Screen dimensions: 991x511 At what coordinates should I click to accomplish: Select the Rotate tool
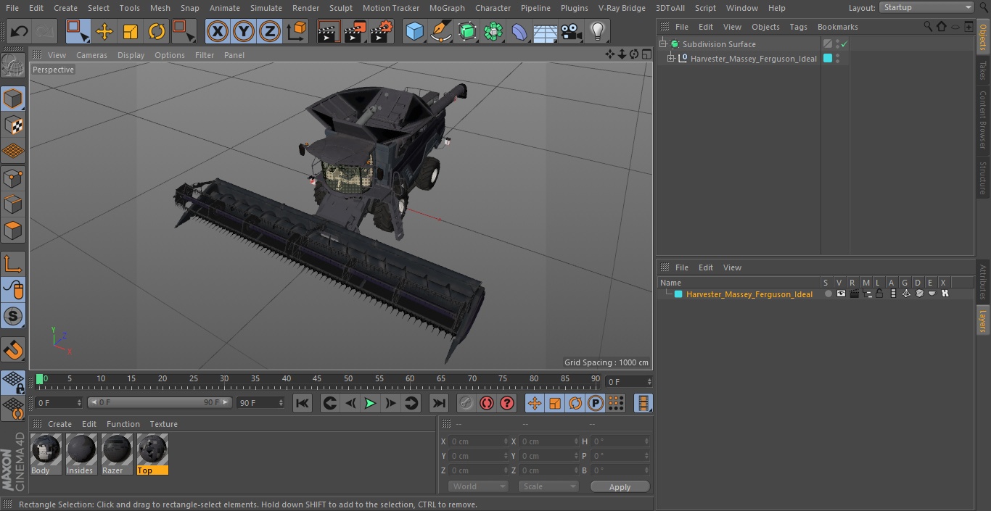156,31
